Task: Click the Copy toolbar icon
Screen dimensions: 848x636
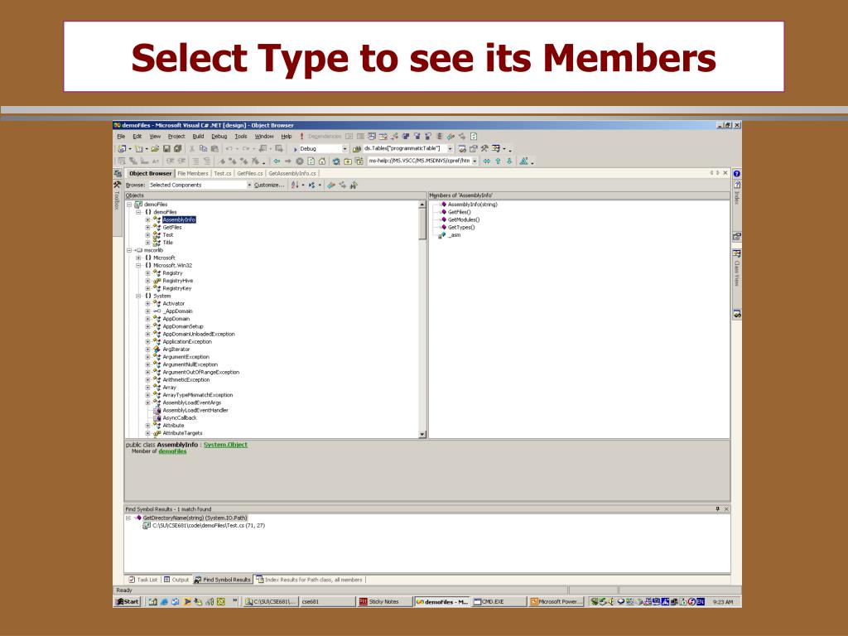Action: 204,148
